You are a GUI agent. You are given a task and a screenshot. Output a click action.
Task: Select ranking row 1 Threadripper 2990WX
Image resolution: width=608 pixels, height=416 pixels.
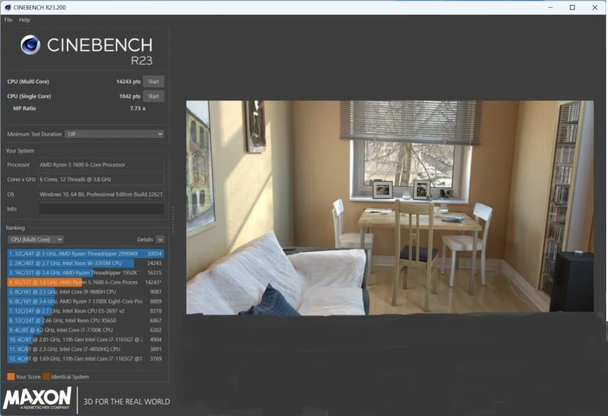point(85,253)
